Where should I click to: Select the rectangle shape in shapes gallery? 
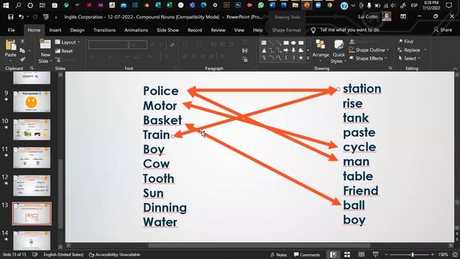tap(286, 43)
